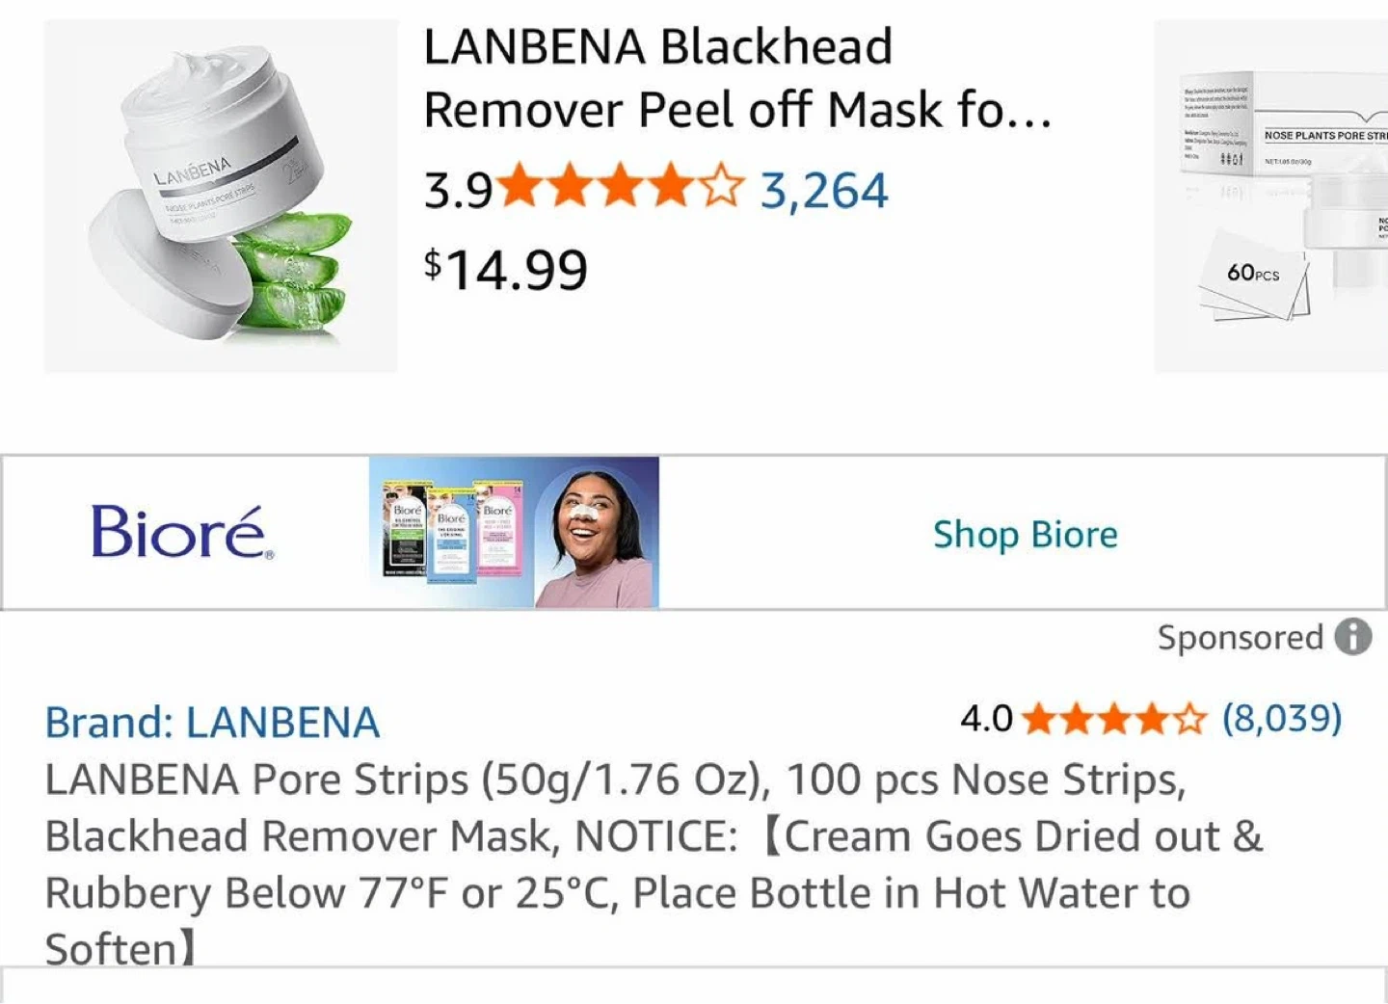
Task: Open the LANBENA jar with aloe image
Action: [x=221, y=197]
